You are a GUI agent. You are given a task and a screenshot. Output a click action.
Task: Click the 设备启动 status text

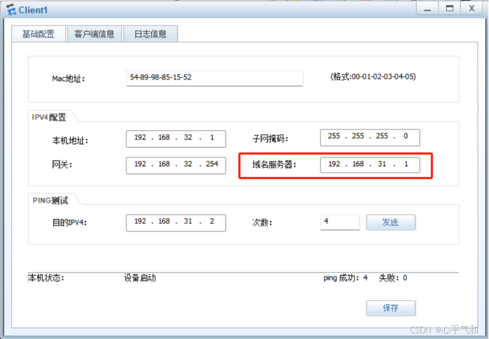[140, 278]
